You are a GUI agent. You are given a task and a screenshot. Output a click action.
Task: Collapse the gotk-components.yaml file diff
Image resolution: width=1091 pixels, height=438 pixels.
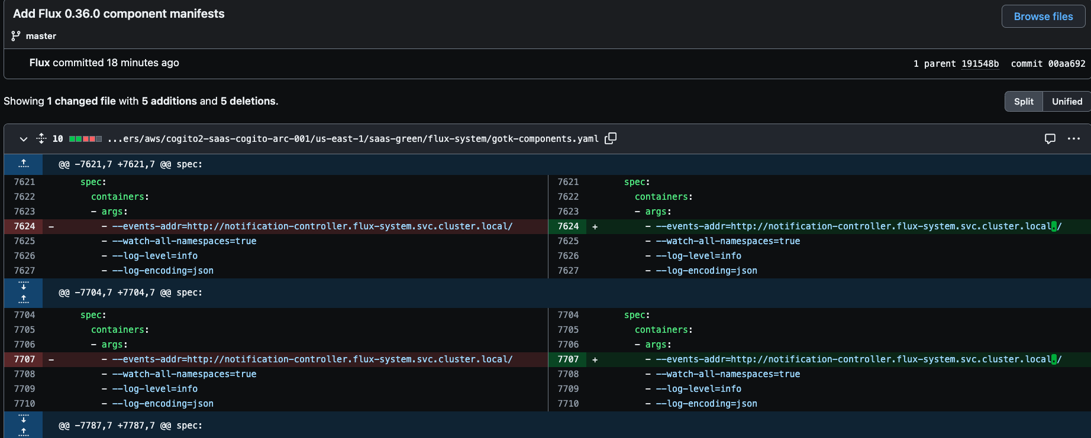point(24,139)
